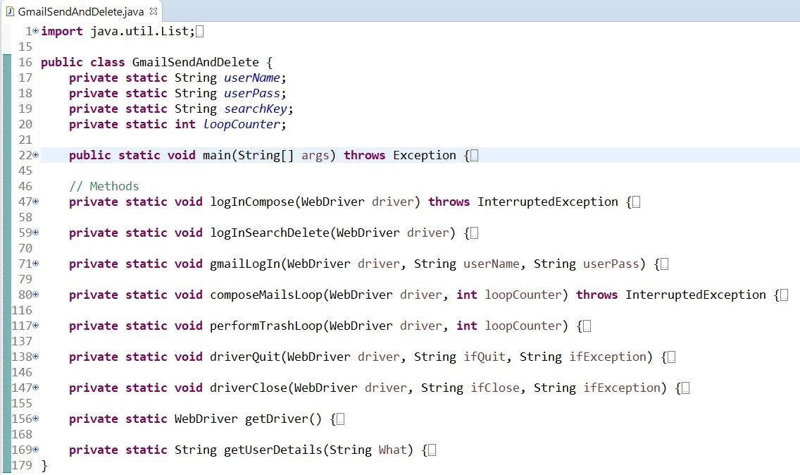
Task: Click the loopCounter field on line 20
Action: point(242,124)
